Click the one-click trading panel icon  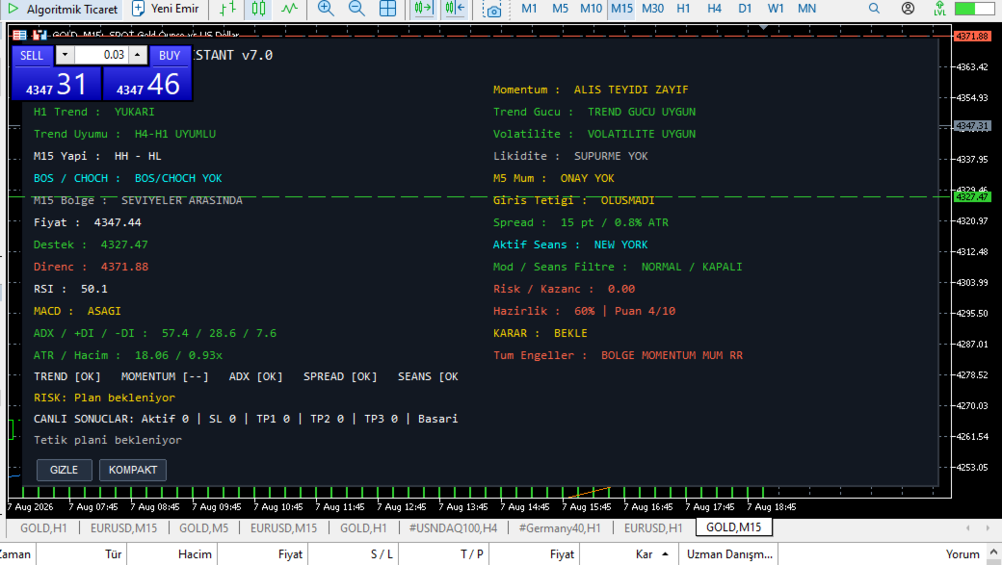pos(20,35)
